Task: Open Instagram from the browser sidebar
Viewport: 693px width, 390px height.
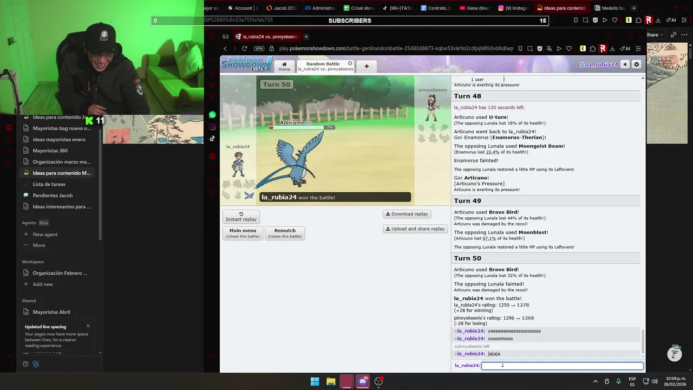Action: [212, 127]
